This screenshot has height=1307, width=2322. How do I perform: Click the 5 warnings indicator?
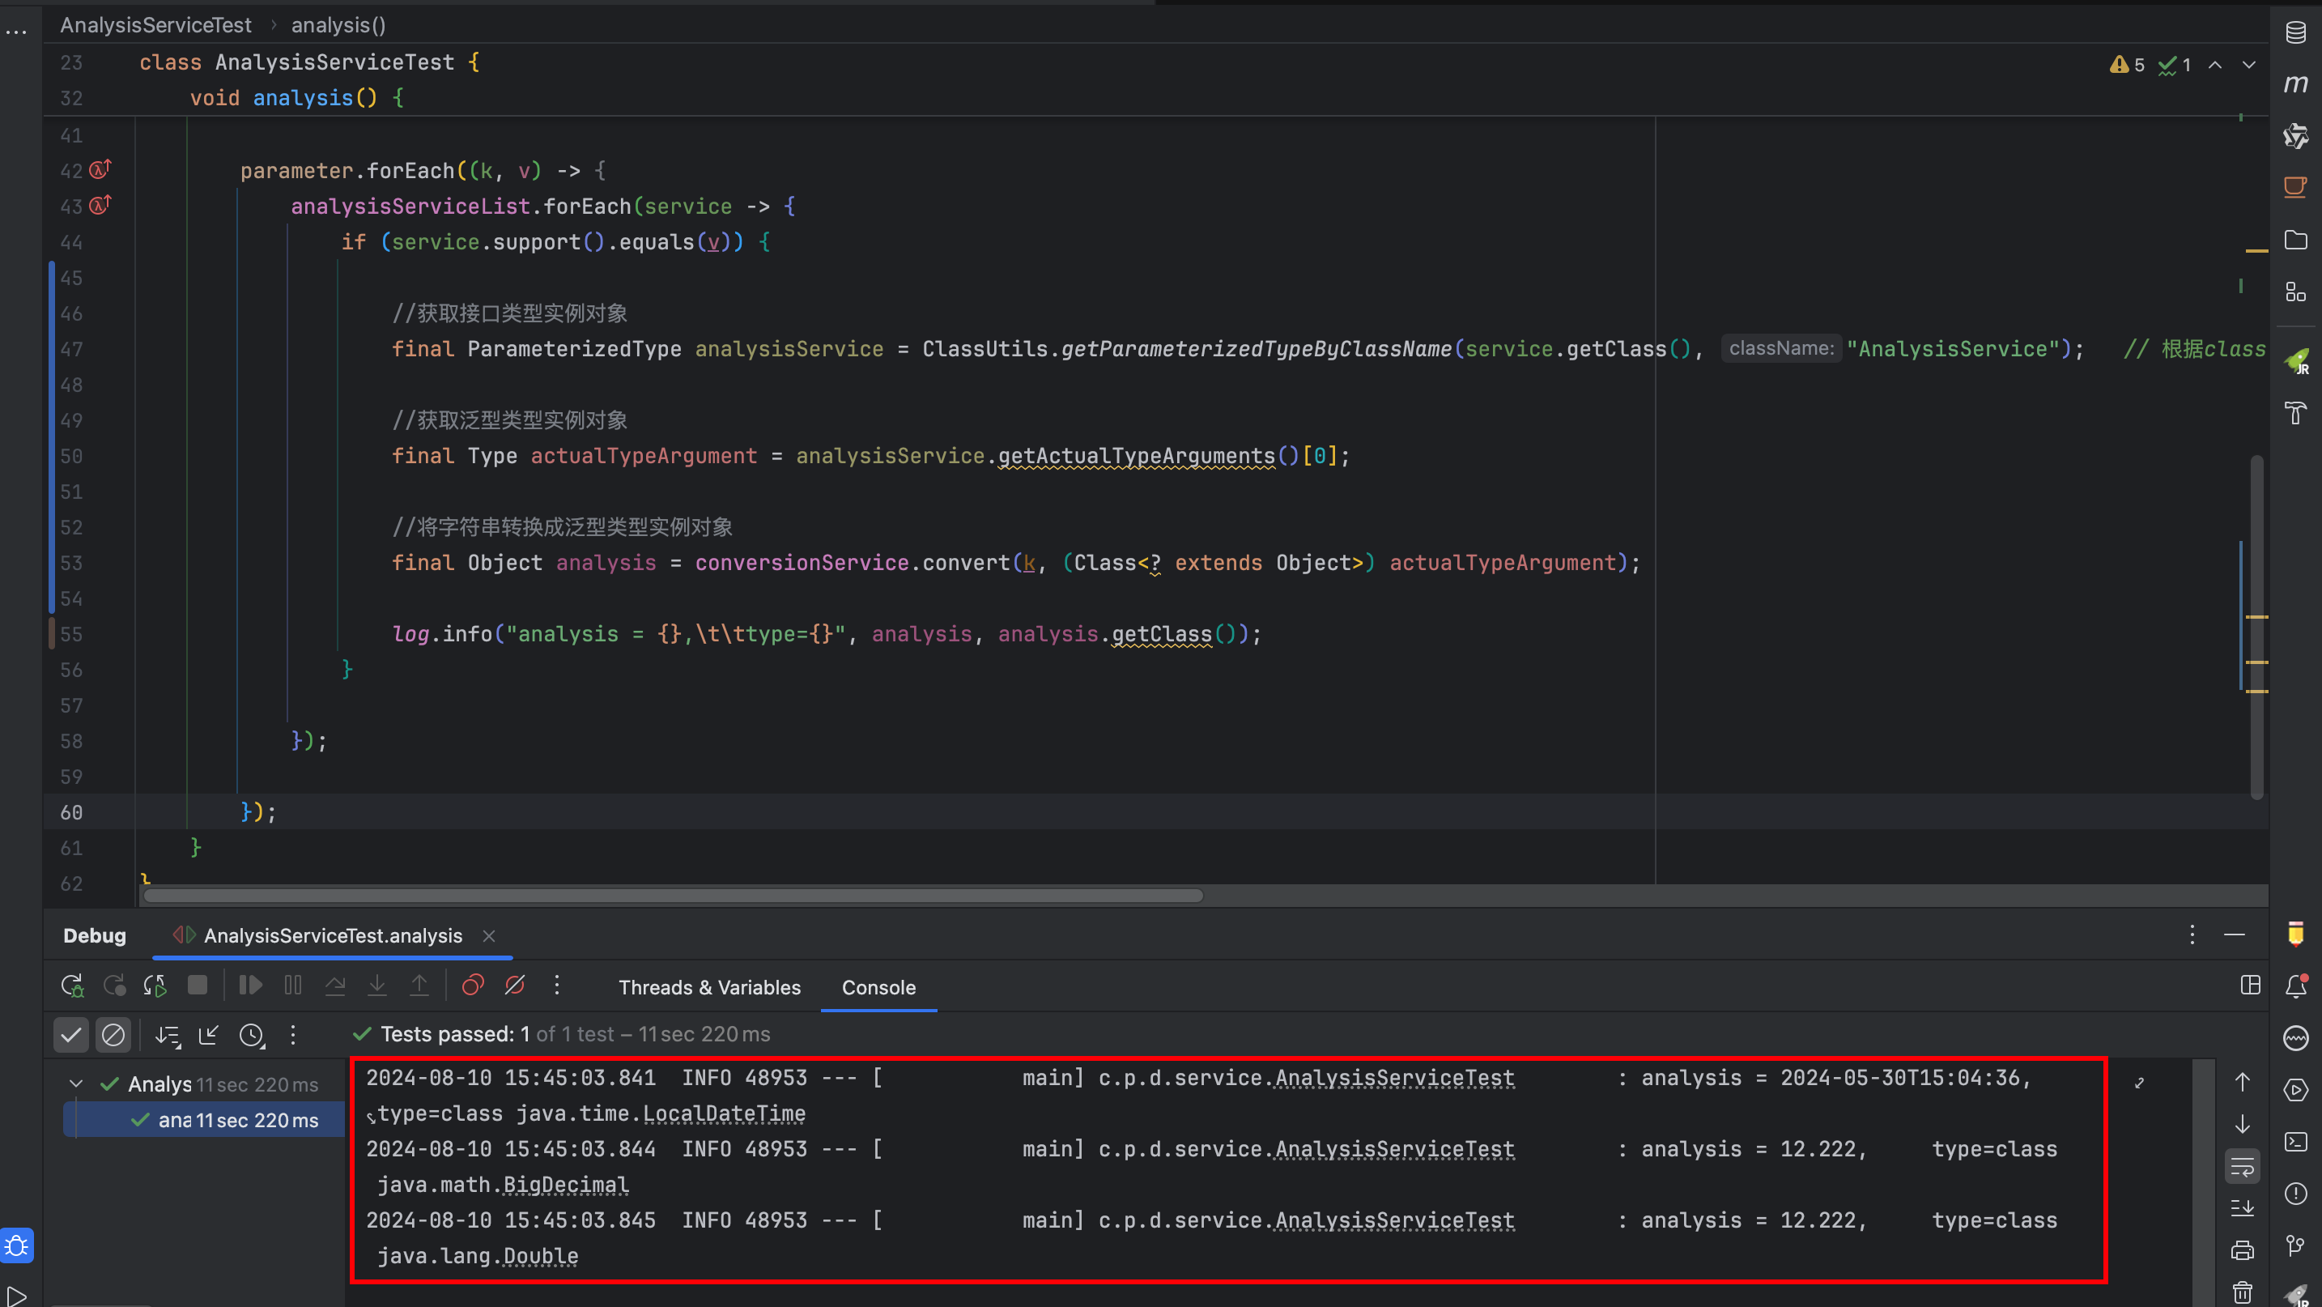pyautogui.click(x=2128, y=65)
